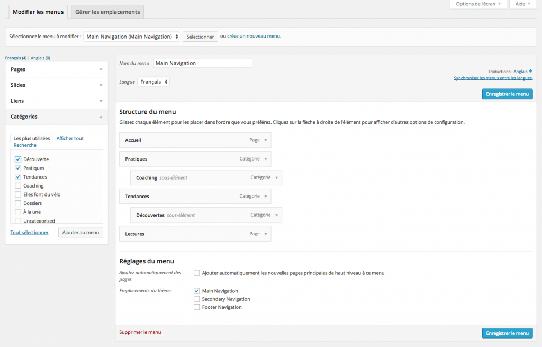The image size is (542, 347).
Task: Click Synchroniser les menus entre les langues
Action: pyautogui.click(x=493, y=78)
